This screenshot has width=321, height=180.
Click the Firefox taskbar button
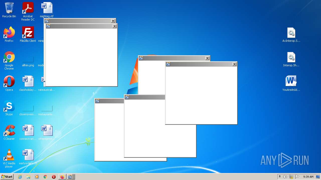tap(62, 177)
